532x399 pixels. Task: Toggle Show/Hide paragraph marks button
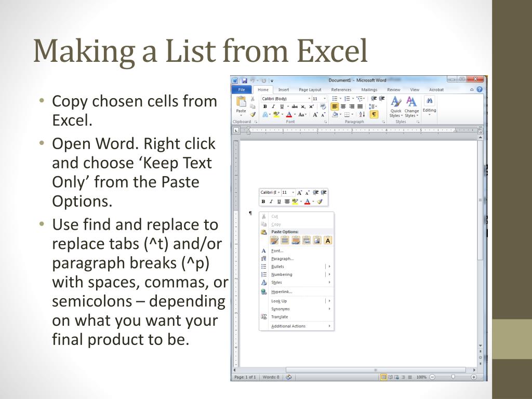[374, 115]
